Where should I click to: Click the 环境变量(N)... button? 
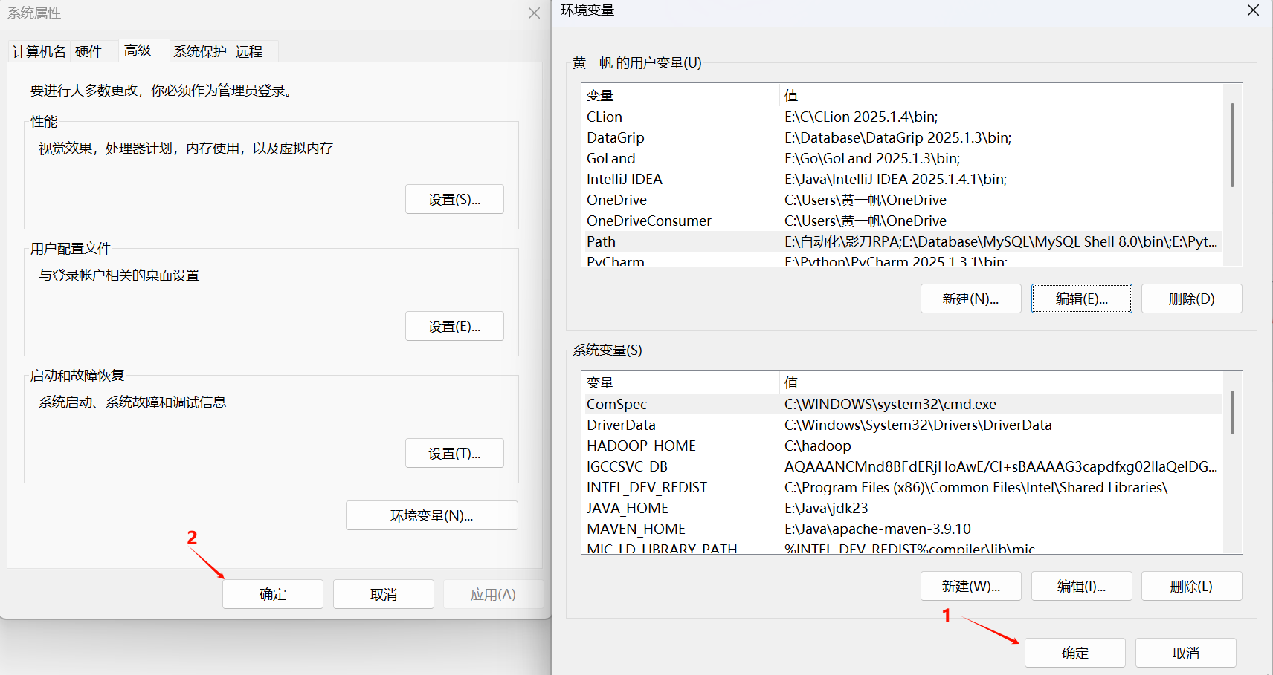click(431, 516)
